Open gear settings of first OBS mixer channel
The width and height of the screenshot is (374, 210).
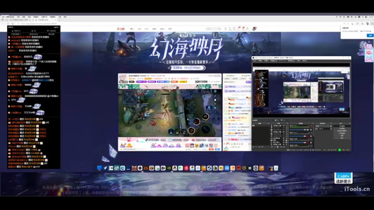click(x=311, y=130)
